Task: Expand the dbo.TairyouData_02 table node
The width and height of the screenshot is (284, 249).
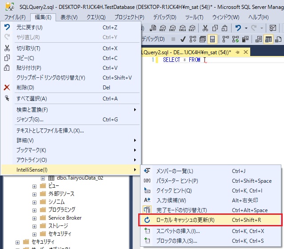Action: (x=43, y=178)
